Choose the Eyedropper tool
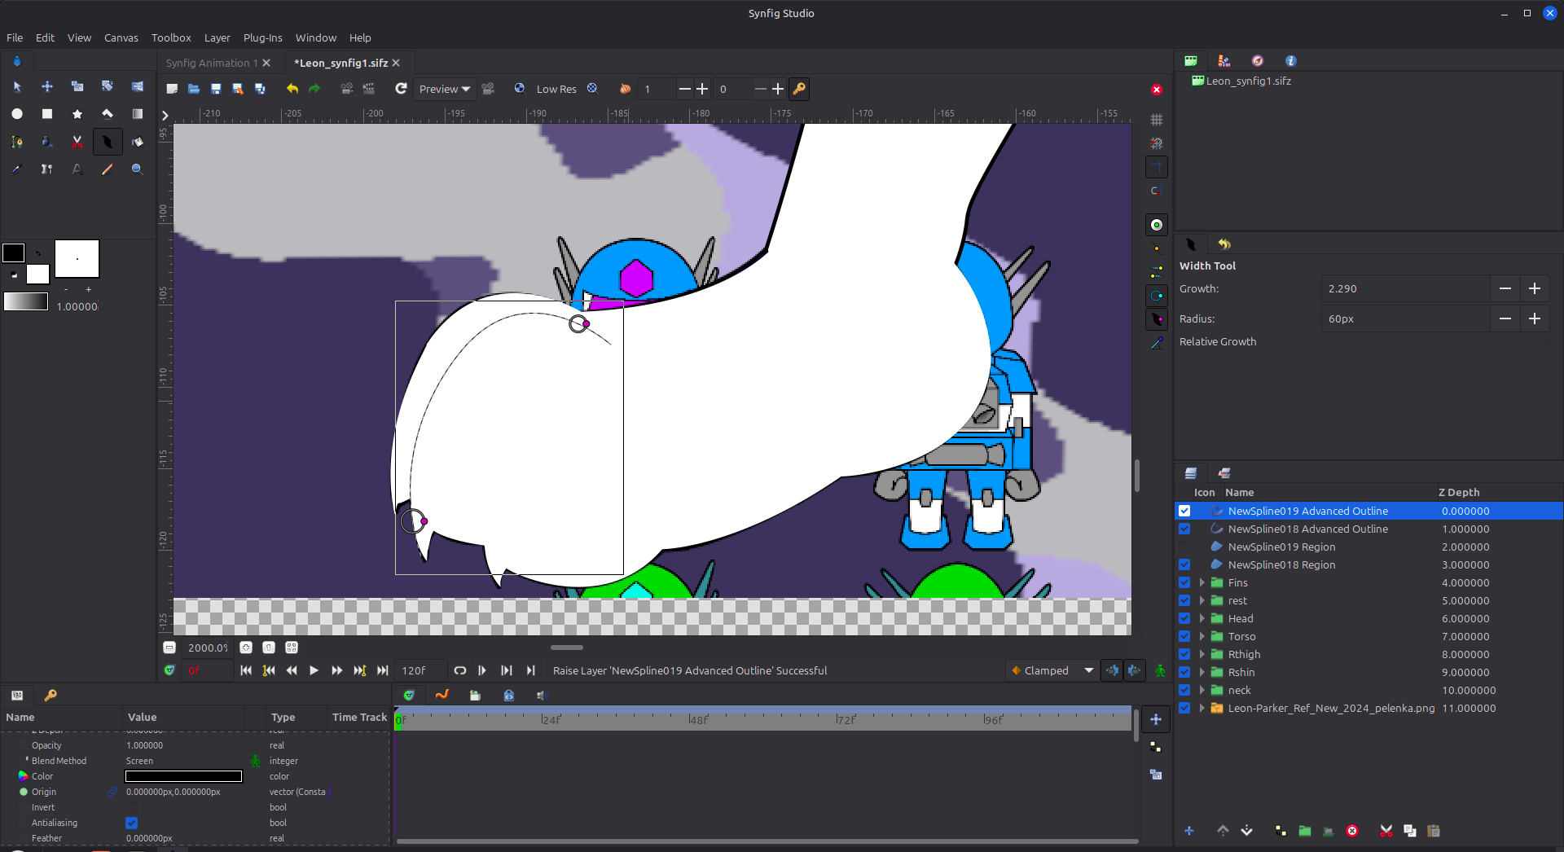The image size is (1564, 852). (17, 169)
